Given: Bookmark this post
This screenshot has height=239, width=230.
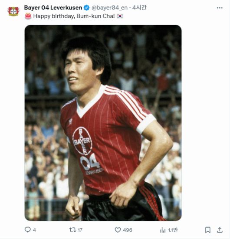Looking at the screenshot, I should pyautogui.click(x=208, y=230).
